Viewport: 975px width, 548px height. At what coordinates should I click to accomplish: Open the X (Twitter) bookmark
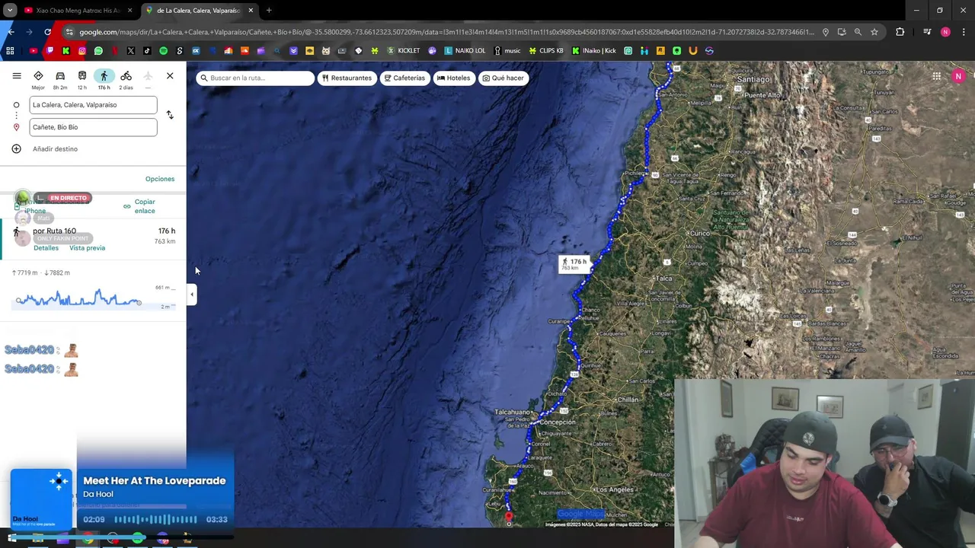tap(131, 51)
